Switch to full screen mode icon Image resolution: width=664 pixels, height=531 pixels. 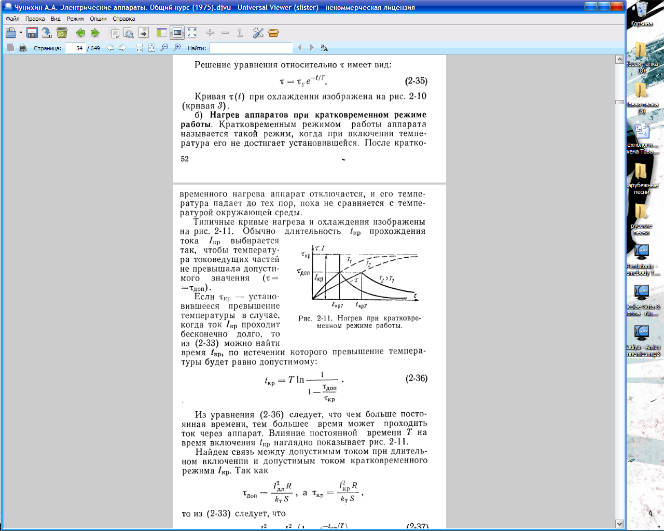[x=192, y=33]
